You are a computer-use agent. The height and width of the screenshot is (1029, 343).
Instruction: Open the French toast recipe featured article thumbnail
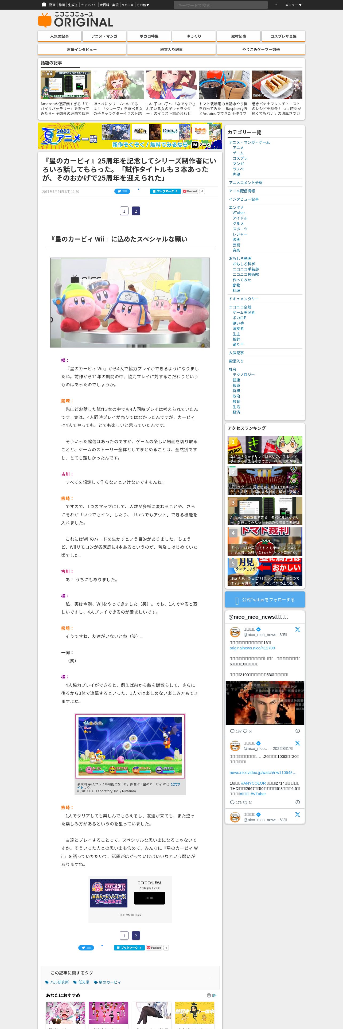[277, 85]
